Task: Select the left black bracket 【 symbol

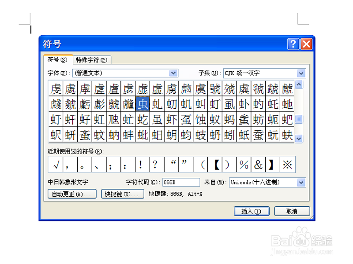Action: pos(215,165)
